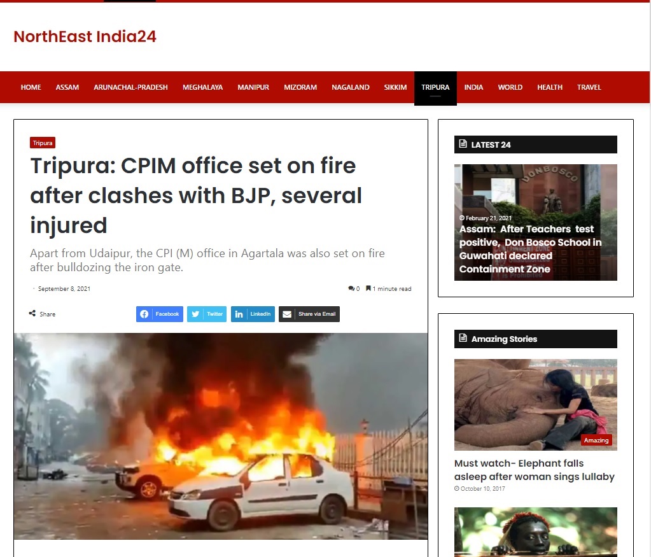Viewport: 651px width, 557px height.
Task: Click the NorthEast India24 site logo
Action: point(85,36)
